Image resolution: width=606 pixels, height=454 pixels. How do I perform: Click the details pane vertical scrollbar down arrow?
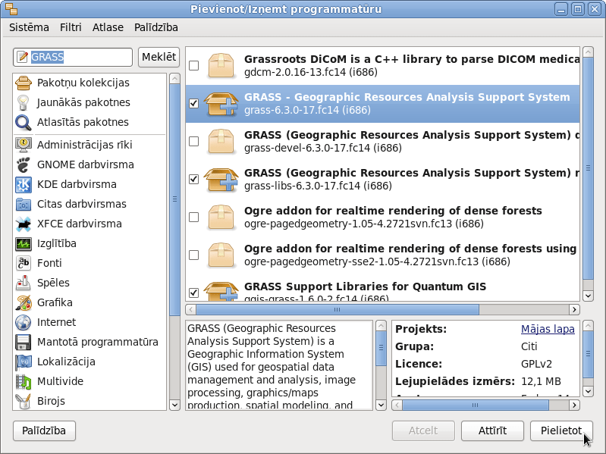(588, 391)
